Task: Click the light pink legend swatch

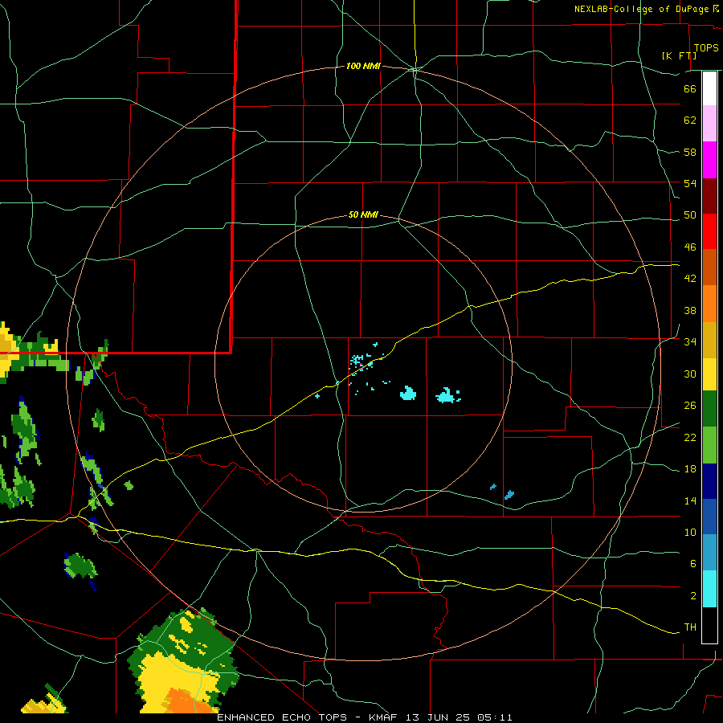Action: pos(709,124)
